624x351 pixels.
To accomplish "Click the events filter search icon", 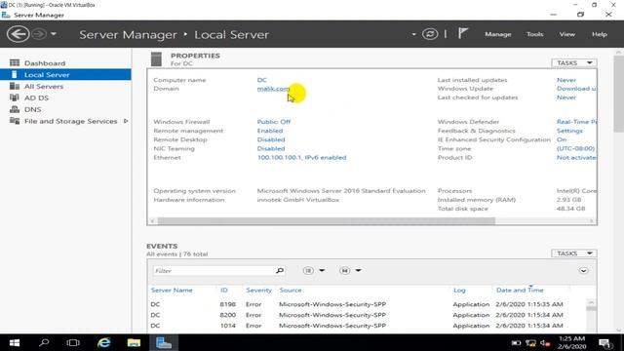I will (280, 271).
